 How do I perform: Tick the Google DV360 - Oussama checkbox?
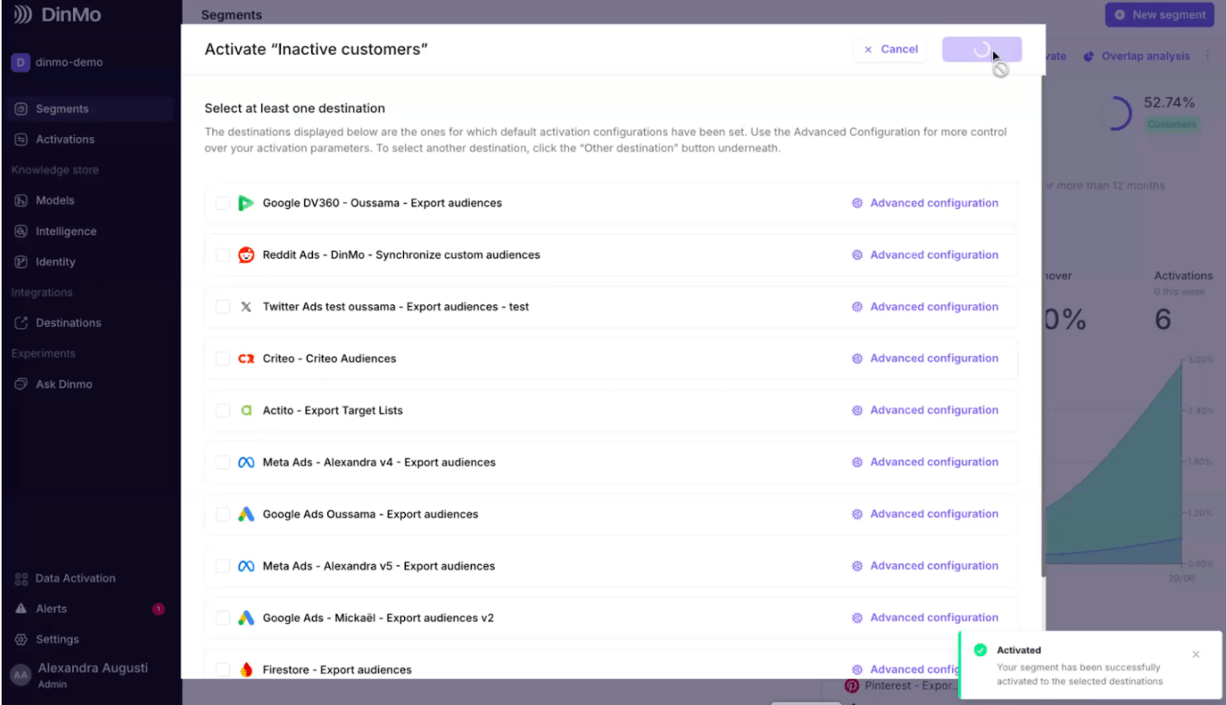[223, 203]
